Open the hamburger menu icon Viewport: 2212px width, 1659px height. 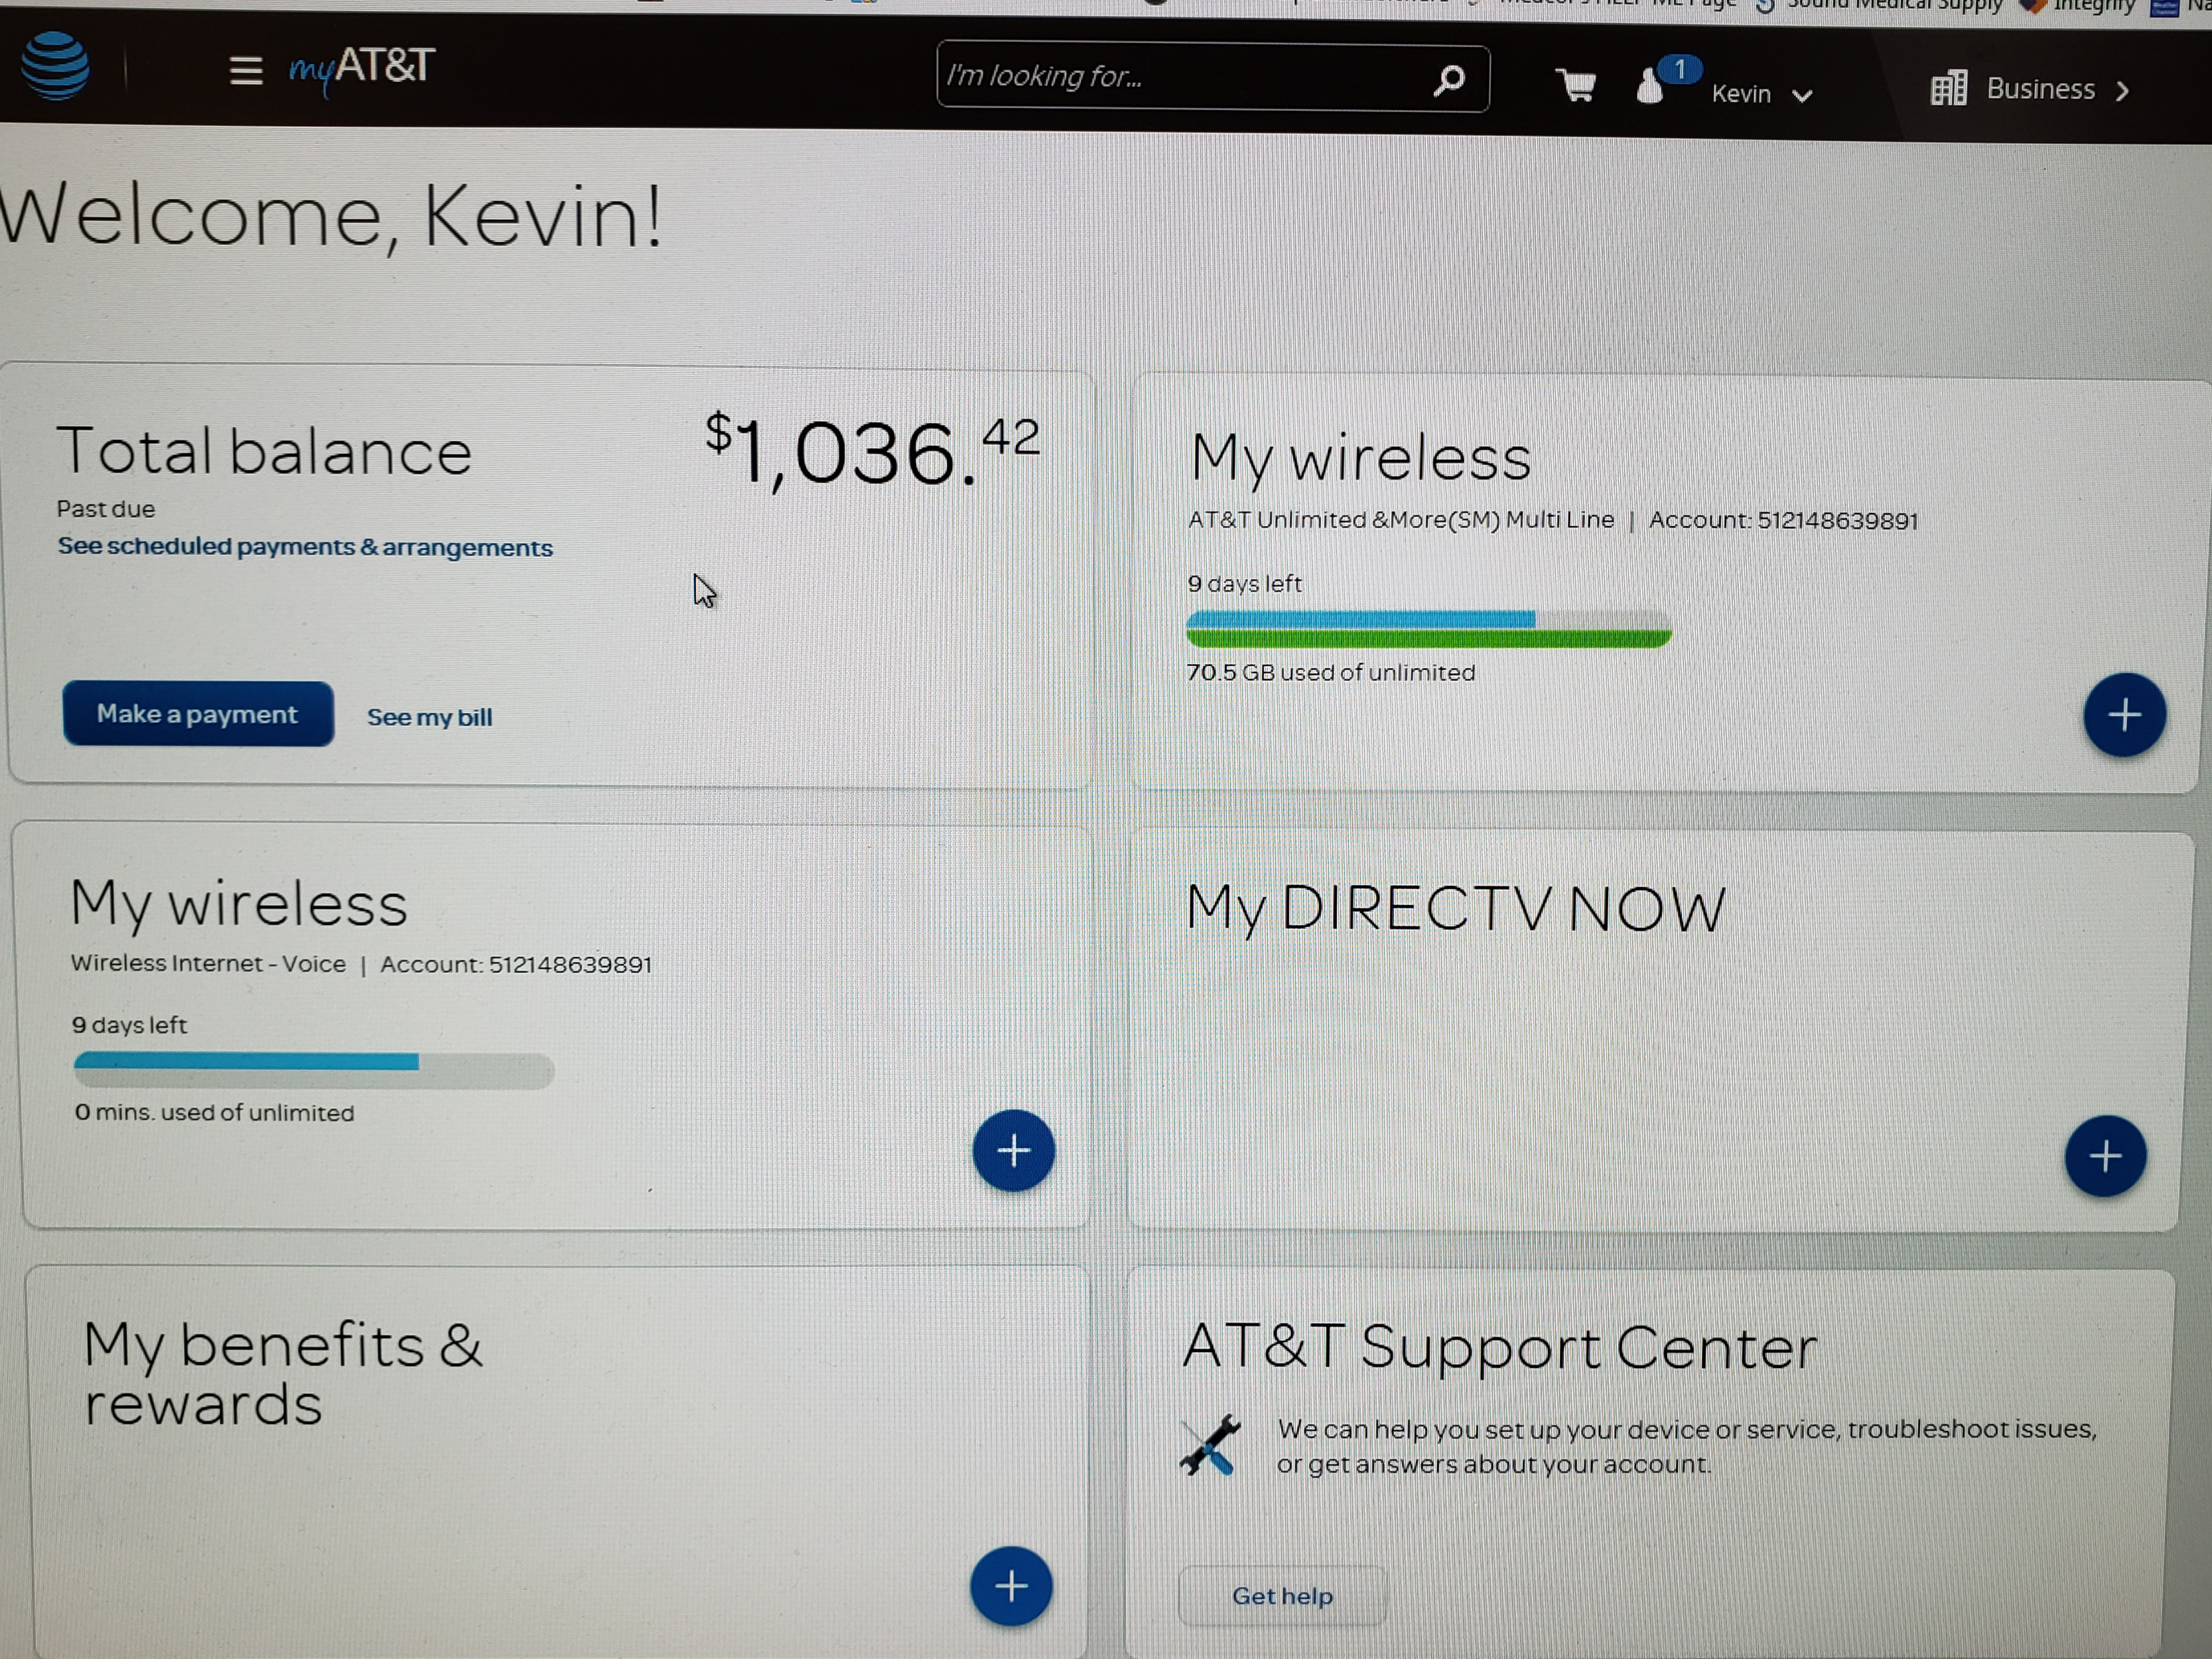tap(245, 70)
